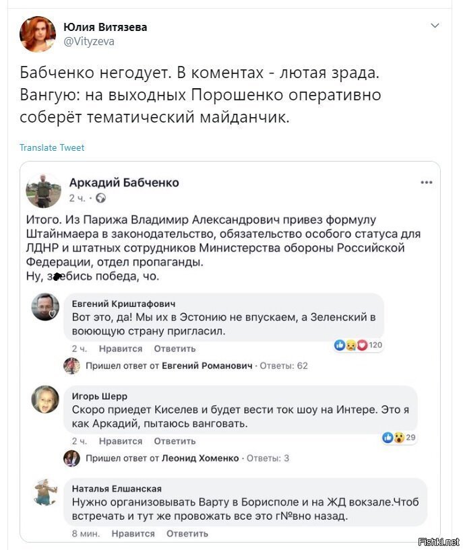463x550 pixels.
Task: Click the globe public visibility icon
Action: [x=100, y=198]
